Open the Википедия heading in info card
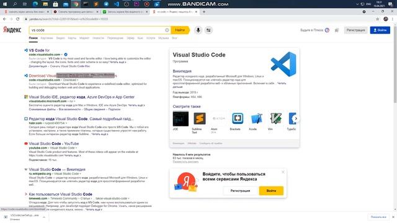This screenshot has height=223, width=397. coord(182,71)
